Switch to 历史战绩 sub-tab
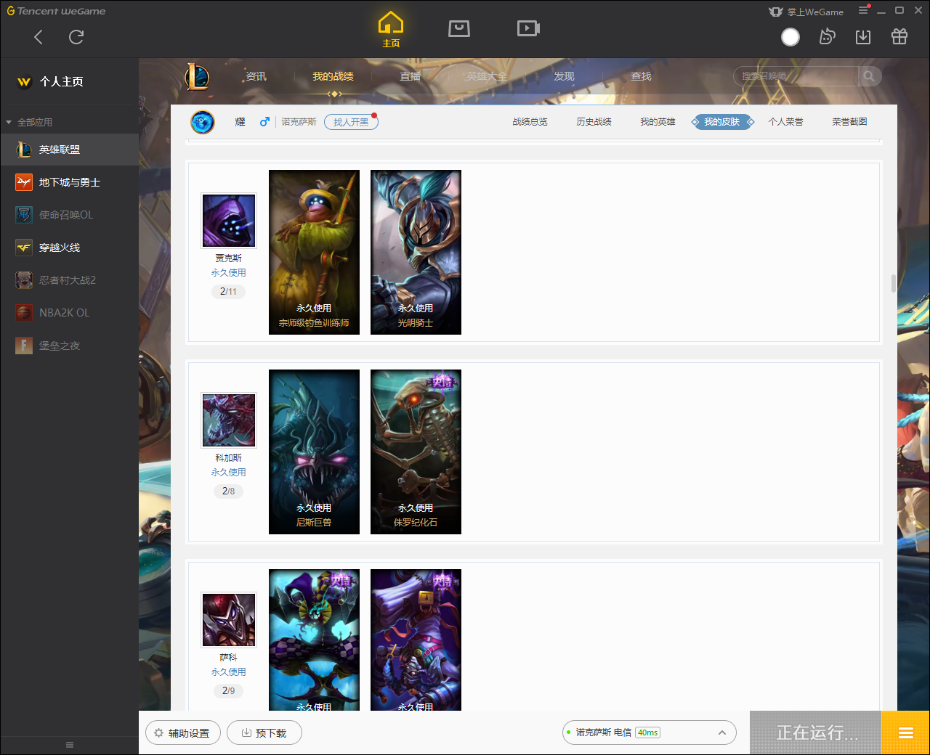 click(594, 122)
